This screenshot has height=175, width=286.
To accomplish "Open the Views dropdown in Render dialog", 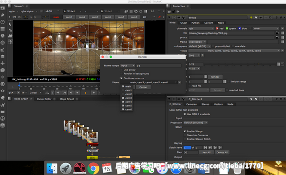I will [x=149, y=82].
